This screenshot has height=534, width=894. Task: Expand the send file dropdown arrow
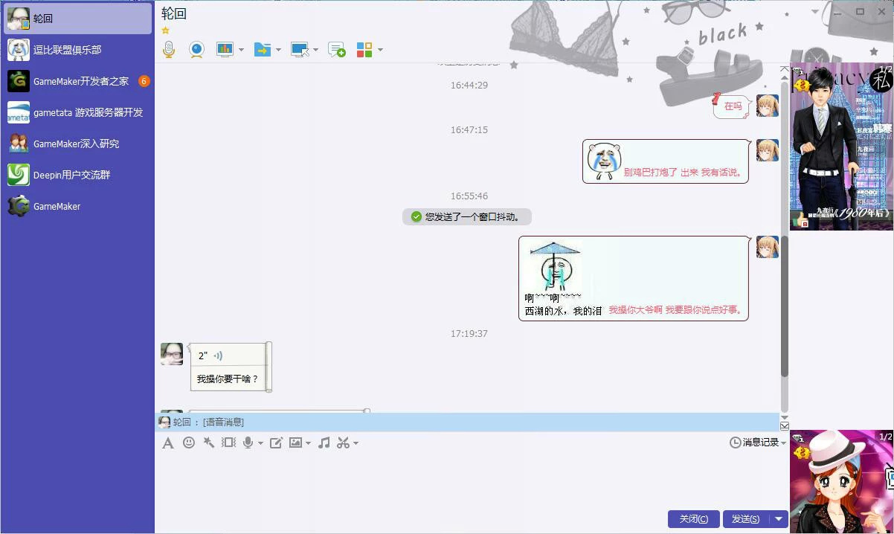(278, 50)
